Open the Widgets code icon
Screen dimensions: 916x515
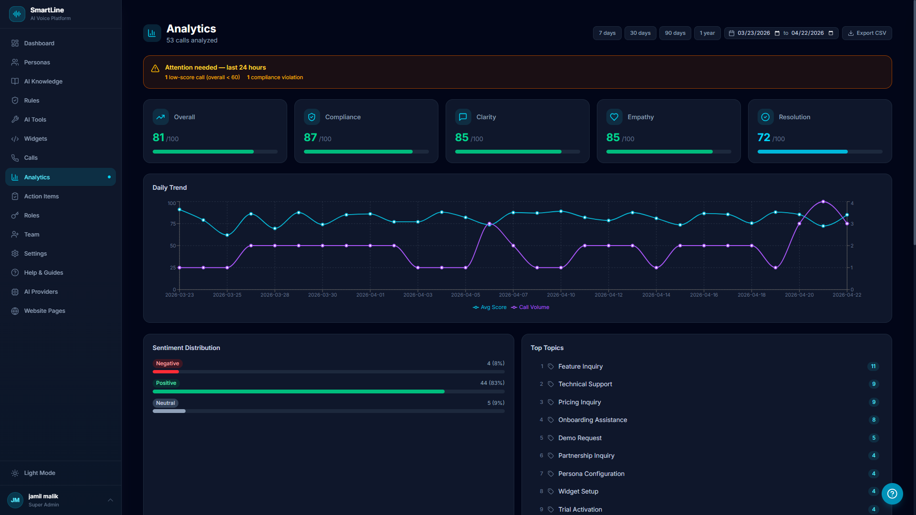pyautogui.click(x=15, y=138)
